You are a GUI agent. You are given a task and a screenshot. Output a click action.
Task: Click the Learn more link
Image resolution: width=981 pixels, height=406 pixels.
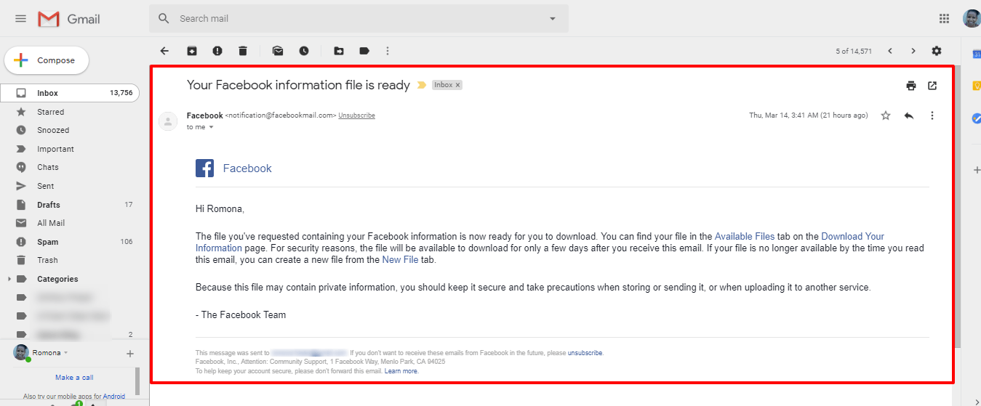tap(401, 371)
